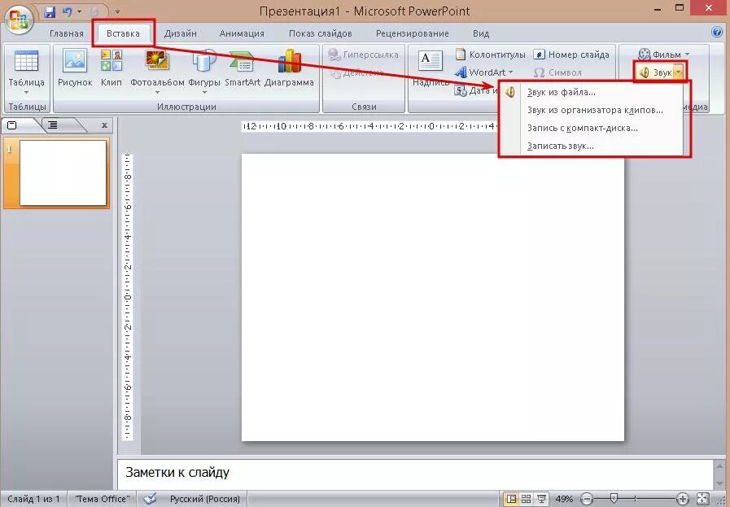Go to Показ слайдов tab
The width and height of the screenshot is (730, 507).
click(321, 33)
